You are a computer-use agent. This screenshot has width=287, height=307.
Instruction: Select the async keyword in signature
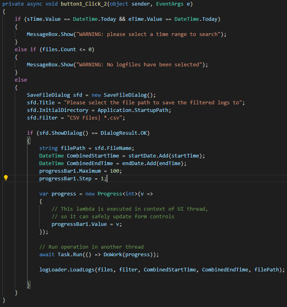[x=35, y=4]
